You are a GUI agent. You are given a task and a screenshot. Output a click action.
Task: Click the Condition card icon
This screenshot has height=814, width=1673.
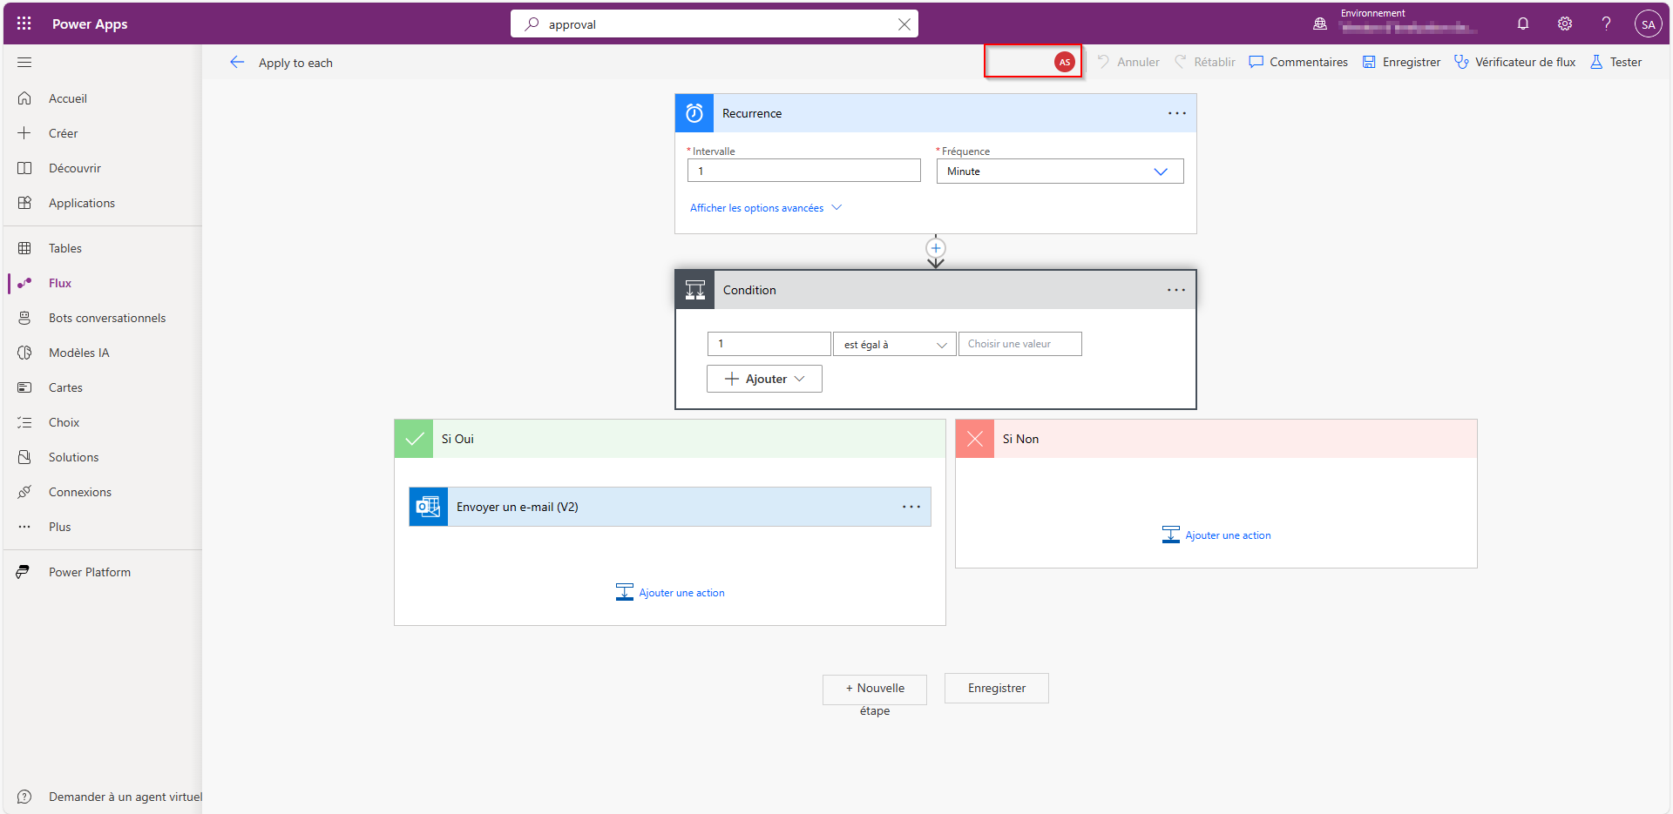point(695,290)
